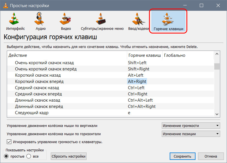227x163 pixels.
Task: Click the Действие column header
Action: point(67,55)
